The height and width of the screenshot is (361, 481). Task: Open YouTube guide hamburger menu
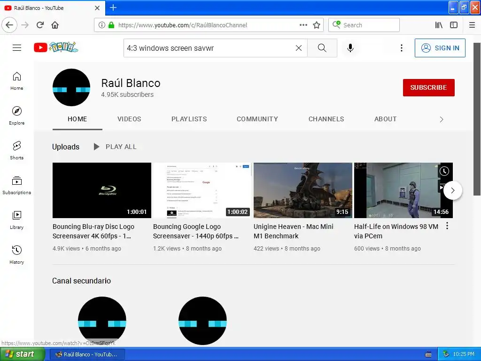pos(17,48)
